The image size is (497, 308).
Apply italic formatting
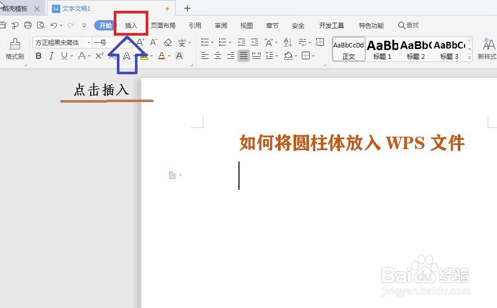(x=51, y=56)
